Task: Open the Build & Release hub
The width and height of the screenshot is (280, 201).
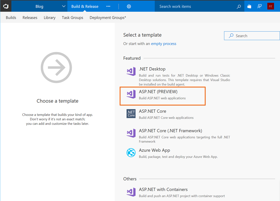Action: pyautogui.click(x=85, y=7)
